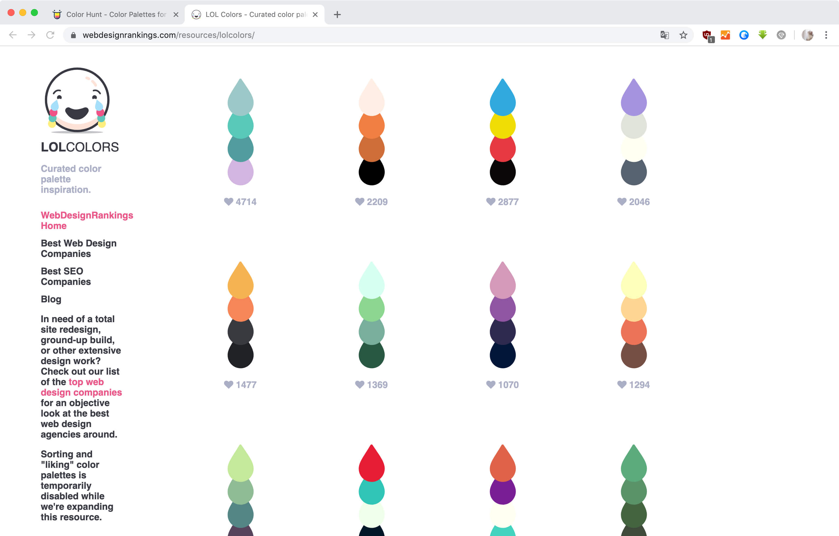Screen dimensions: 839x536
Task: Click the 4714 like count
Action: 246,202
